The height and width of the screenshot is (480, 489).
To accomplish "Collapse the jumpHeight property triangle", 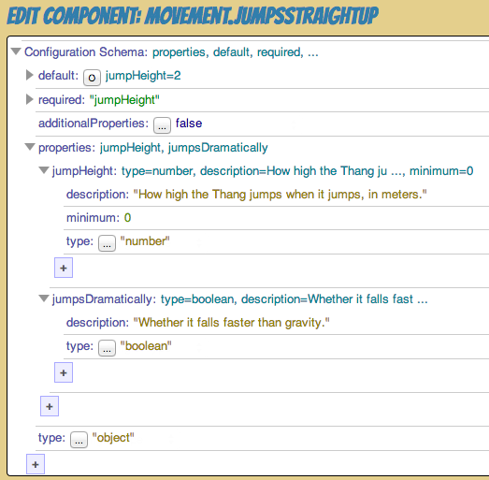I will coord(44,170).
